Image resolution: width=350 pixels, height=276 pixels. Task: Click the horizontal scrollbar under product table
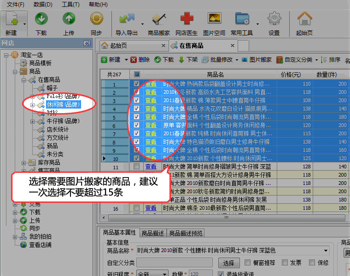click(x=227, y=218)
